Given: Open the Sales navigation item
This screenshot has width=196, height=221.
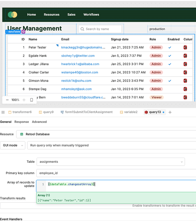Looking at the screenshot, I should (71, 14).
